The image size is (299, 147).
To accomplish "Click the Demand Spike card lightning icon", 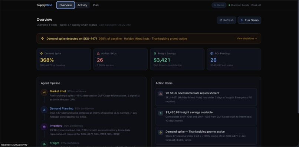I will point(42,54).
